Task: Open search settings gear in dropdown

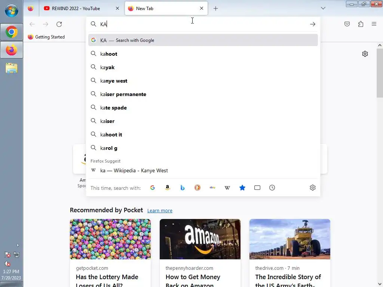Action: click(x=313, y=188)
